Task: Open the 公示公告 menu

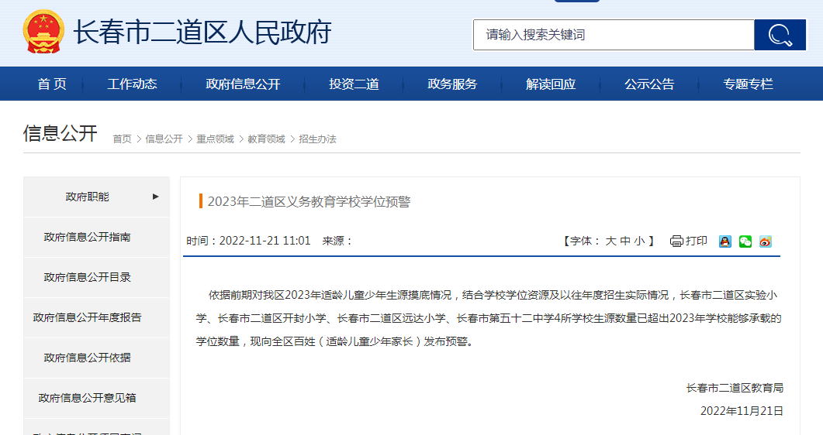Action: coord(649,84)
